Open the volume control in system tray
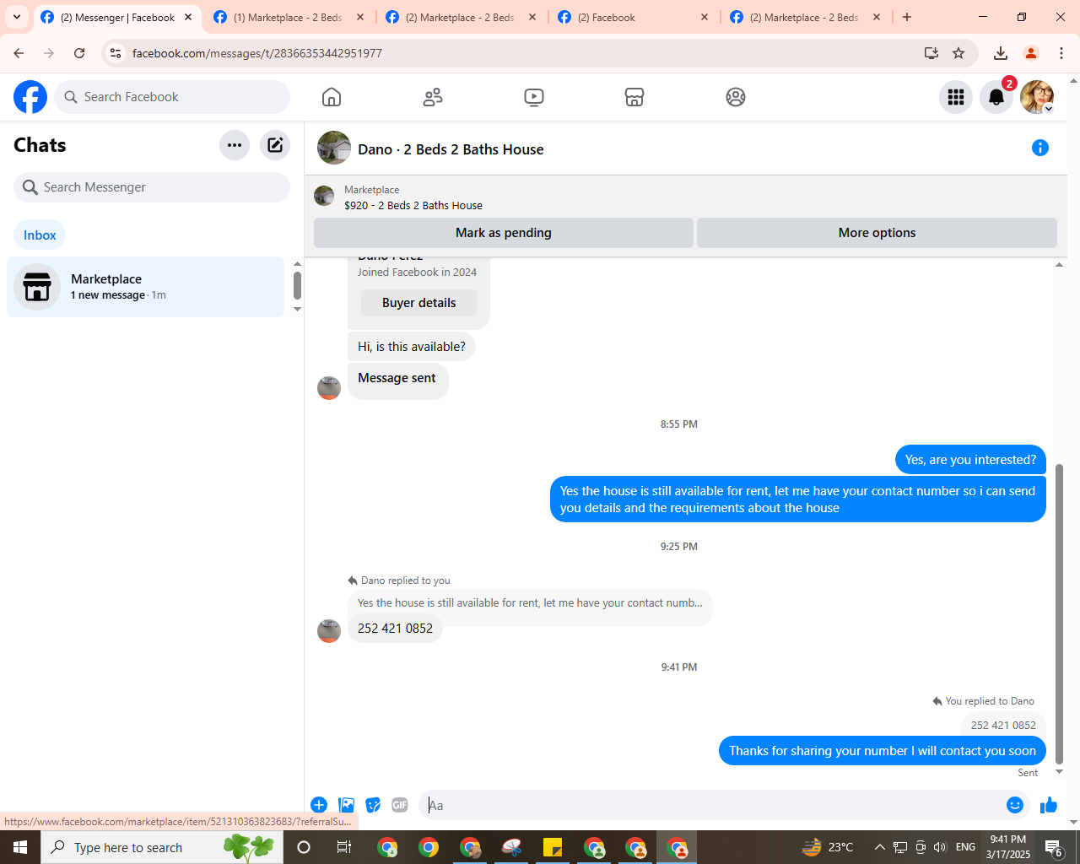Screen dimensions: 1080x864 pos(940,847)
